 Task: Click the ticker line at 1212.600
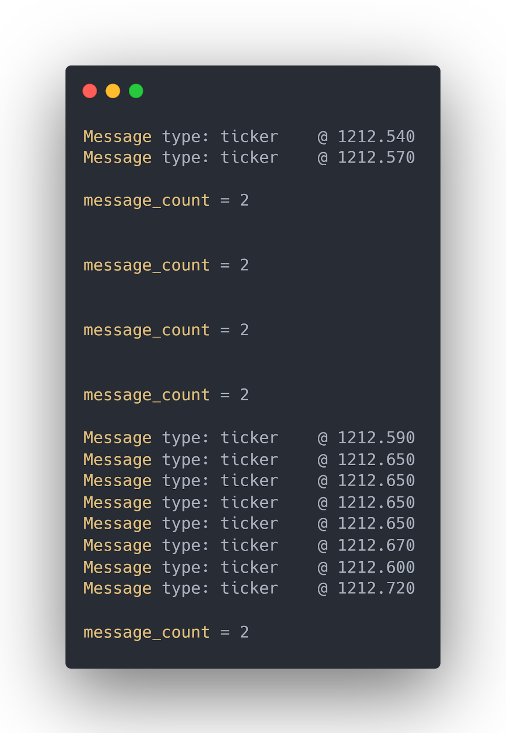[x=249, y=568]
